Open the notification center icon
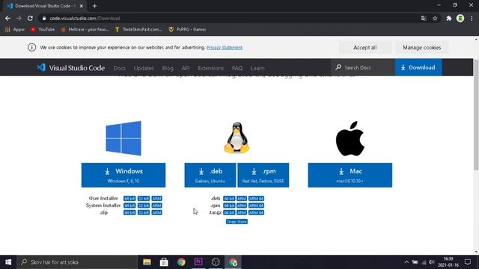Image resolution: width=479 pixels, height=269 pixels. (468, 262)
